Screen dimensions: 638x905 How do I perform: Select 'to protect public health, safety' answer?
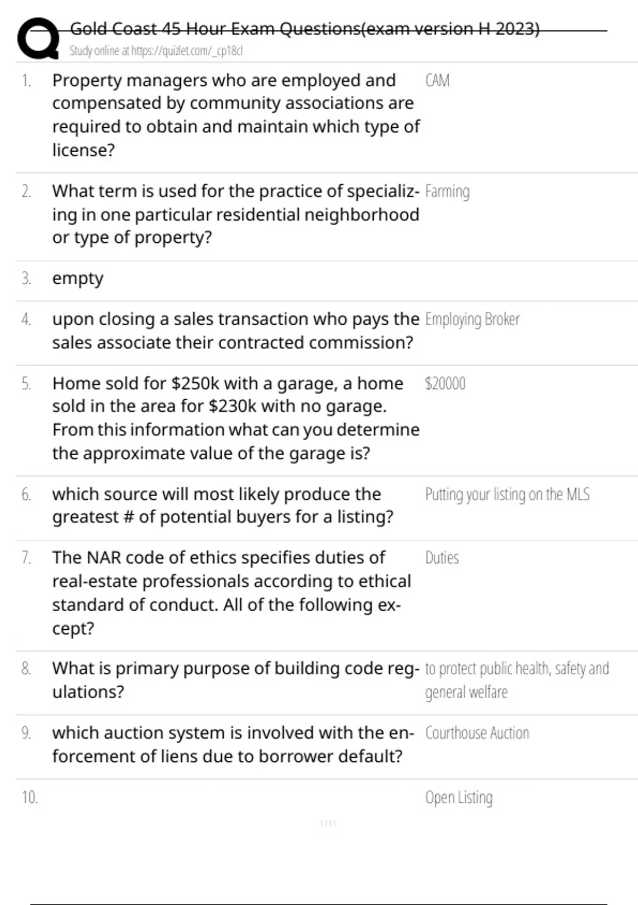(x=517, y=680)
